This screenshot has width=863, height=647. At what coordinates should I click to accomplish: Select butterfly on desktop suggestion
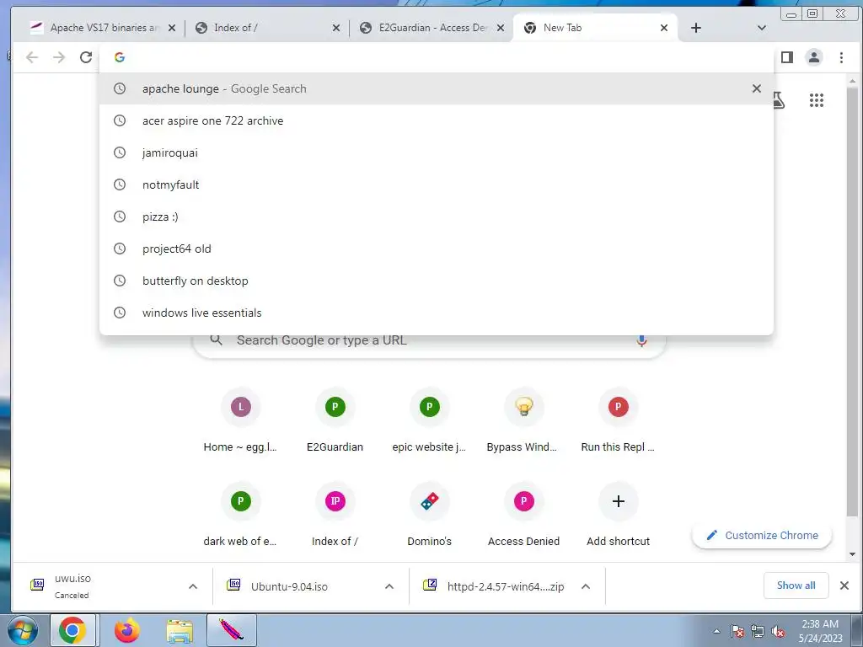(x=437, y=281)
